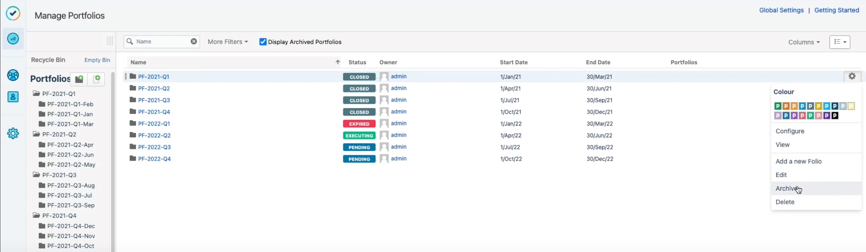Open the teams icon in the left sidebar
The image size is (866, 252).
pos(13,75)
